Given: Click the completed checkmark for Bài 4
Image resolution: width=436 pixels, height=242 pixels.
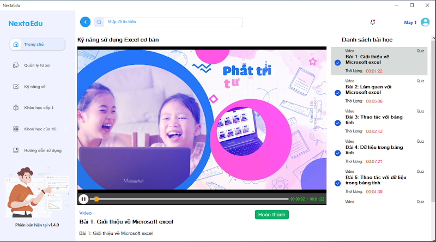Looking at the screenshot, I should pyautogui.click(x=337, y=153).
